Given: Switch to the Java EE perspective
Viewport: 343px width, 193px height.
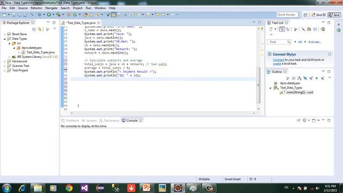Looking at the screenshot, I should click(318, 15).
